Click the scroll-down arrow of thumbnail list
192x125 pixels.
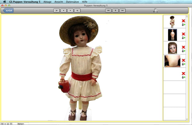(187, 120)
